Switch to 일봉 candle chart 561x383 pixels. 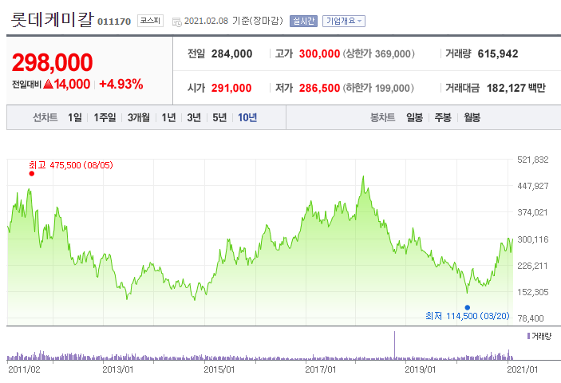[414, 117]
